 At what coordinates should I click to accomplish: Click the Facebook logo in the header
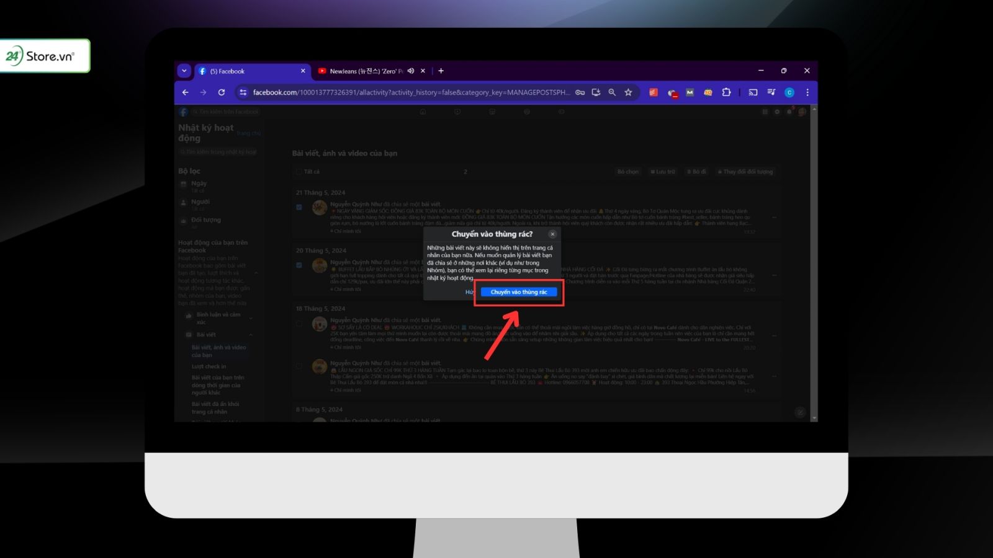click(x=183, y=112)
